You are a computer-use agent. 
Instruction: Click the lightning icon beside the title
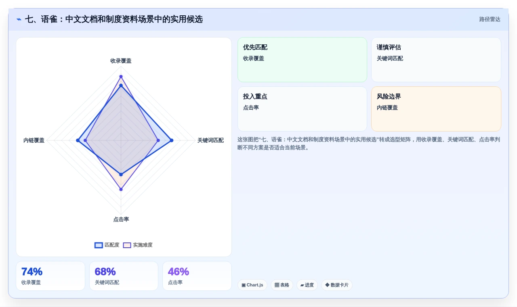[x=19, y=19]
